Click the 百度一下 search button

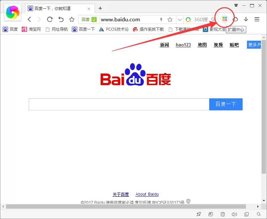coord(226,104)
